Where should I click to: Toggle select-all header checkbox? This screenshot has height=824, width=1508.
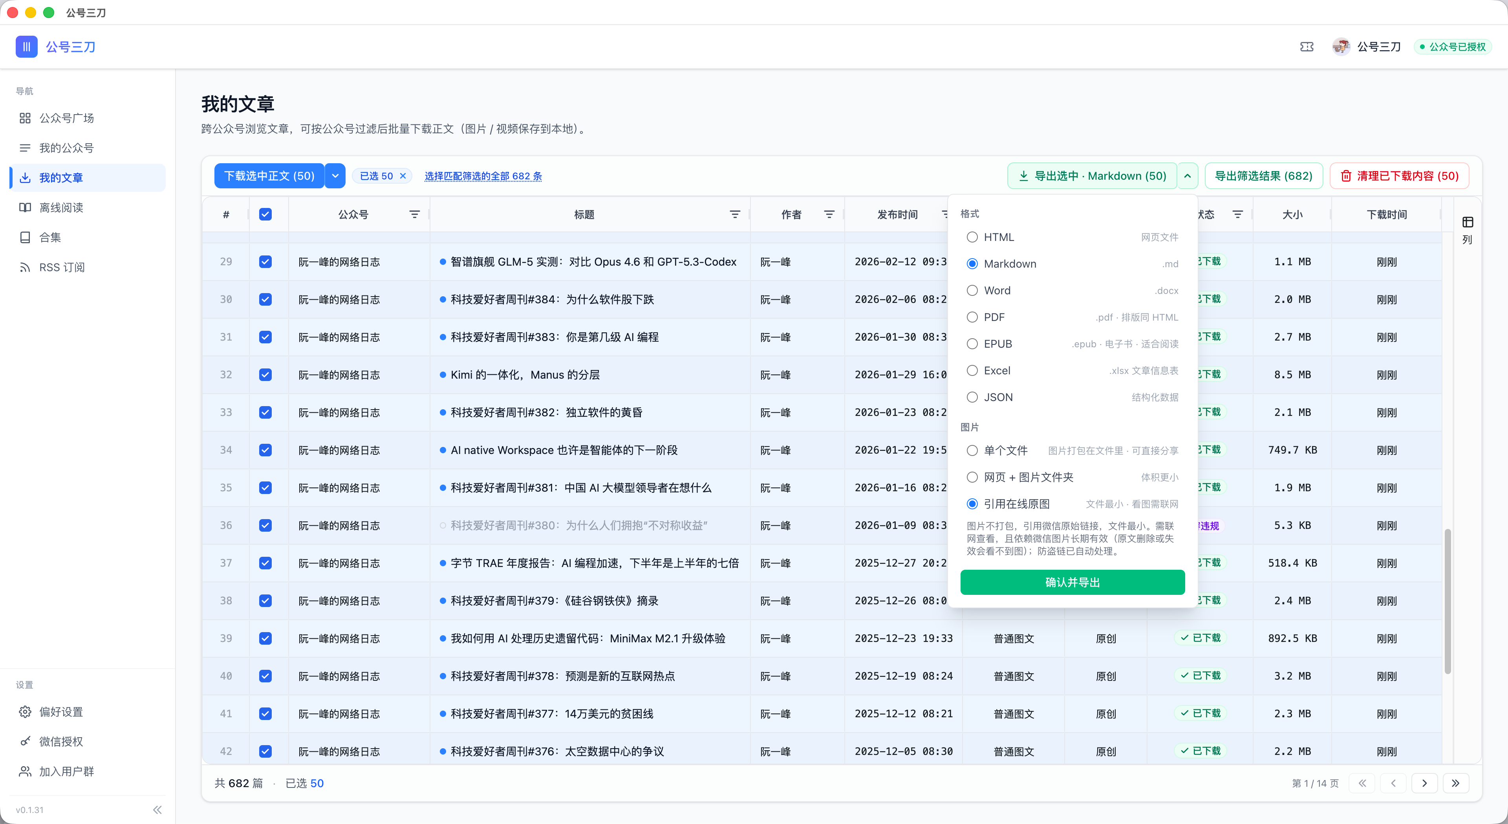tap(265, 215)
